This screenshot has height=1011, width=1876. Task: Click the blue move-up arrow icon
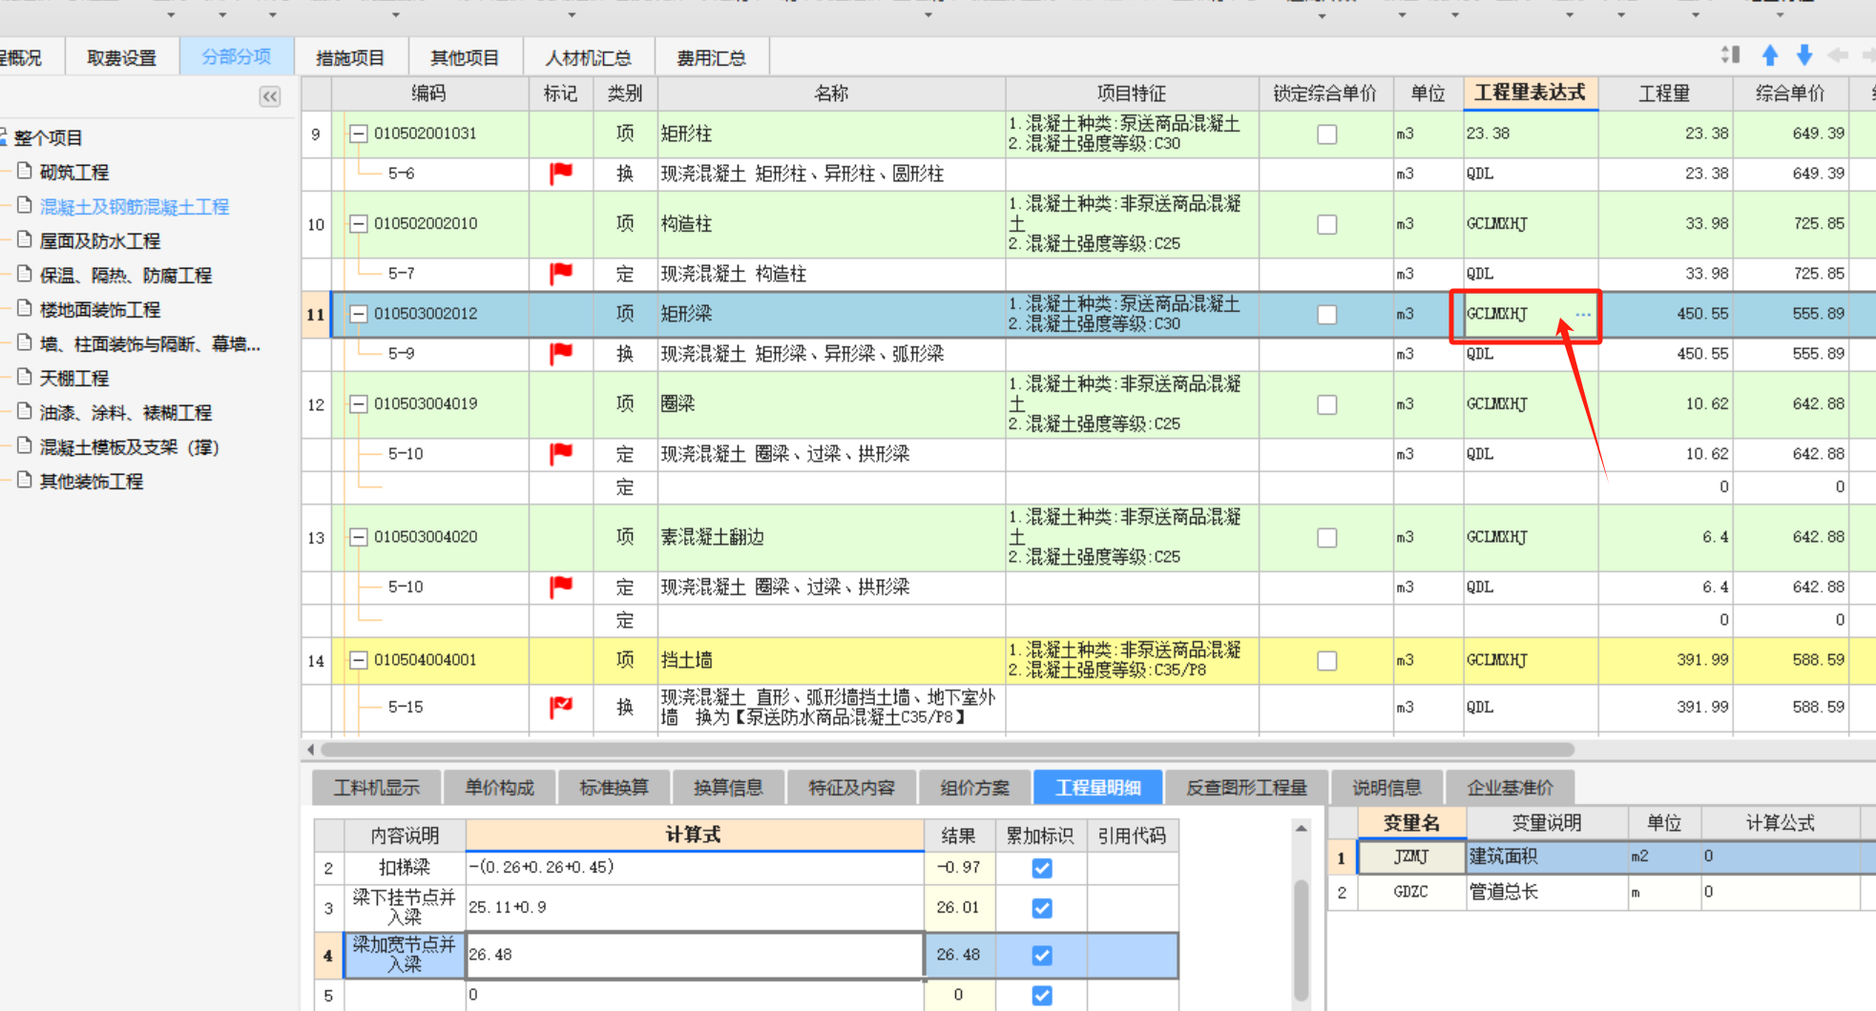pyautogui.click(x=1770, y=55)
